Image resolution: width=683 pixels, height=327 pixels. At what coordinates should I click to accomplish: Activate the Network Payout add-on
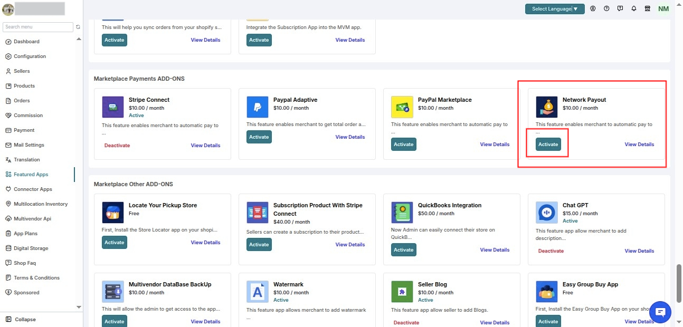pos(548,145)
